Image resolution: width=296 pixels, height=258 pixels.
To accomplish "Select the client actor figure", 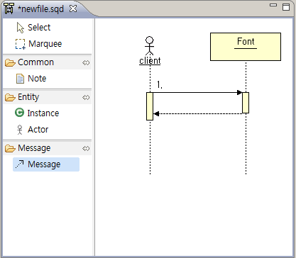I will [149, 45].
